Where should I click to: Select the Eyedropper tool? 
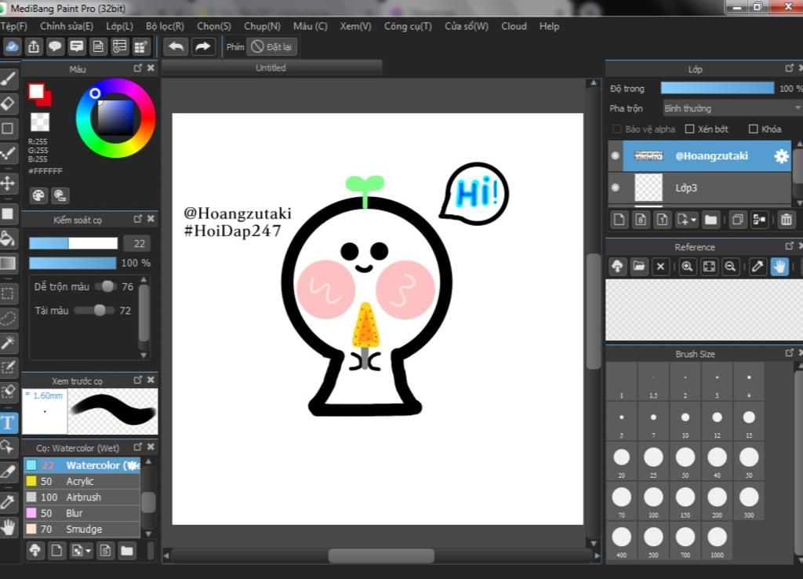pyautogui.click(x=8, y=502)
